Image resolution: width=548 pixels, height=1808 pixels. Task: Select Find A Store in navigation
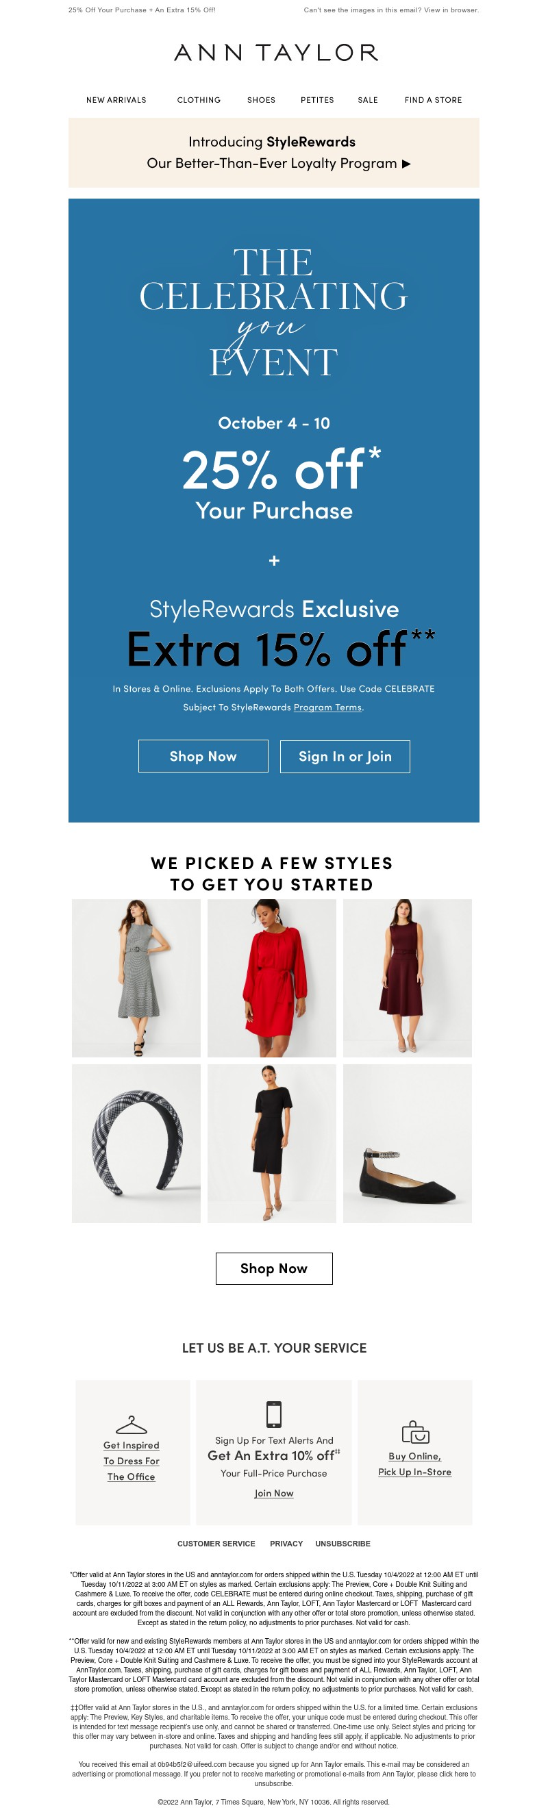[433, 101]
